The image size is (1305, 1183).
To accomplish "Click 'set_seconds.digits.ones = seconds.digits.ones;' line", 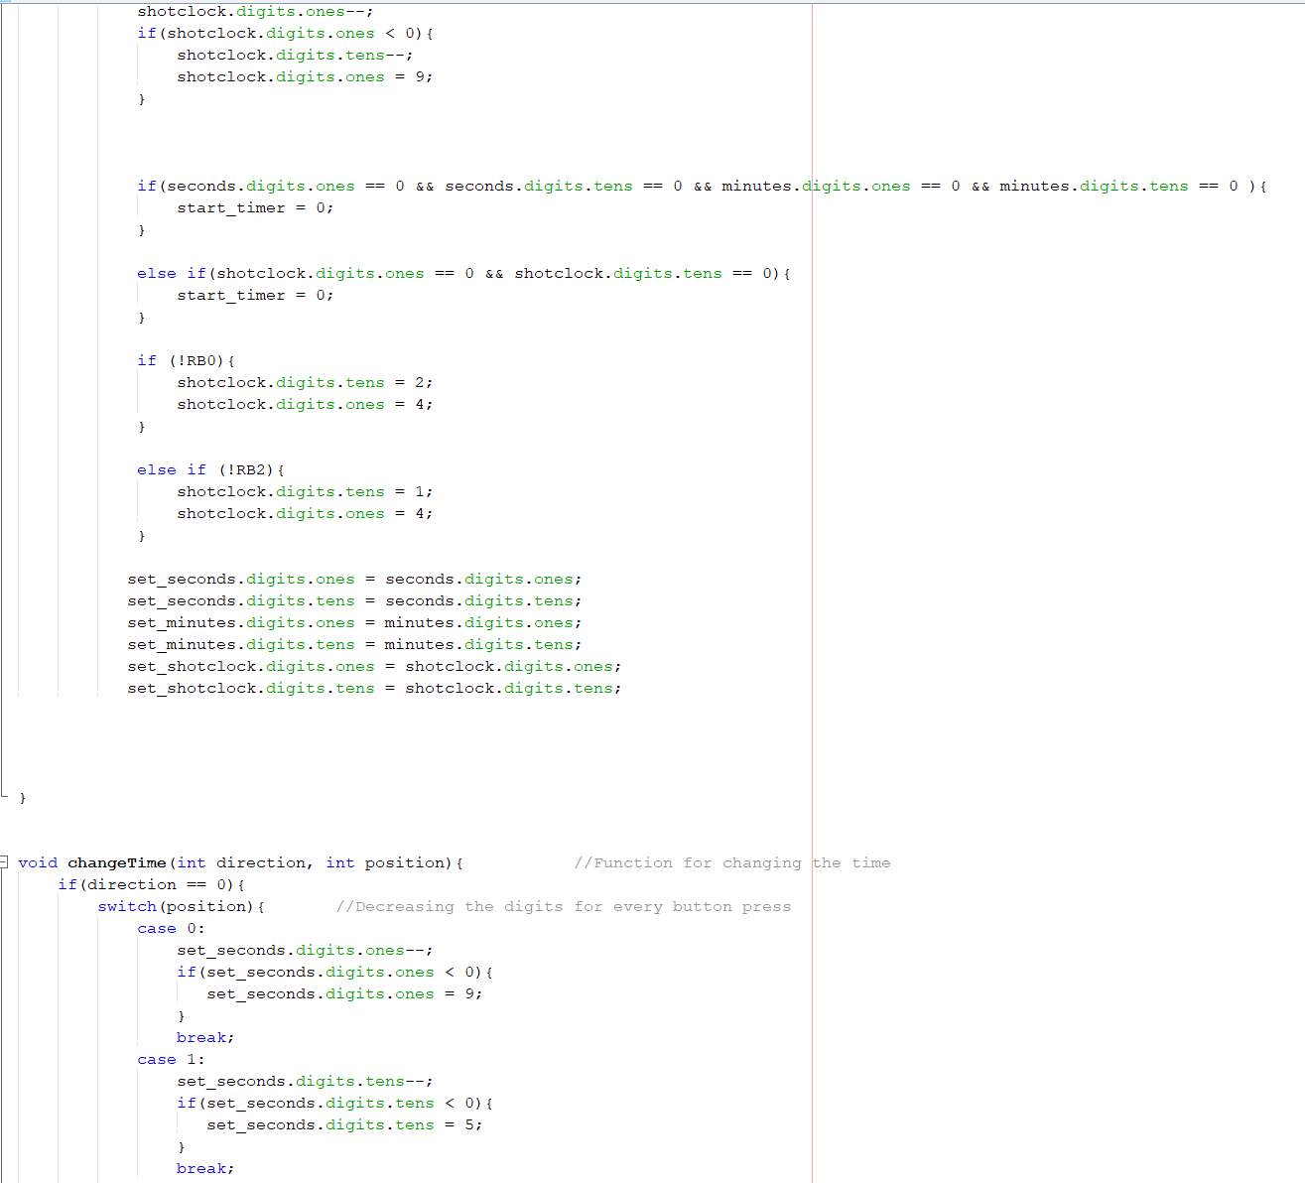I will 354,580.
